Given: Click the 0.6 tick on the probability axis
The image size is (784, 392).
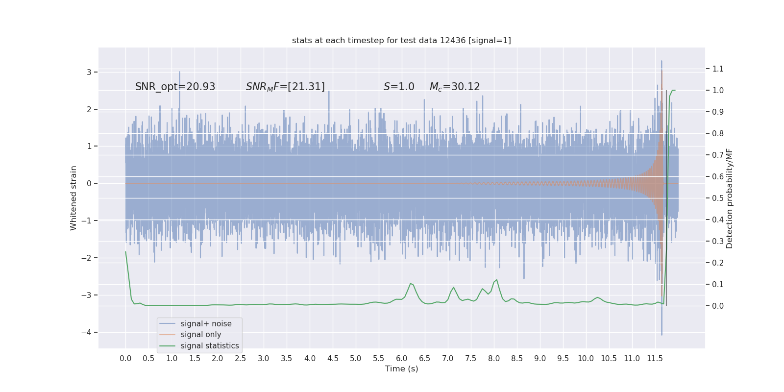Looking at the screenshot, I should tap(718, 176).
